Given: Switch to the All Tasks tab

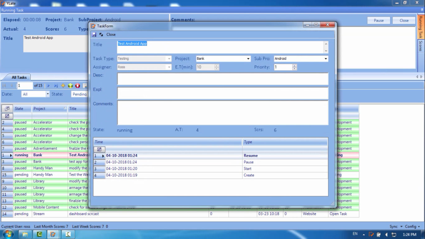Looking at the screenshot, I should (x=19, y=77).
